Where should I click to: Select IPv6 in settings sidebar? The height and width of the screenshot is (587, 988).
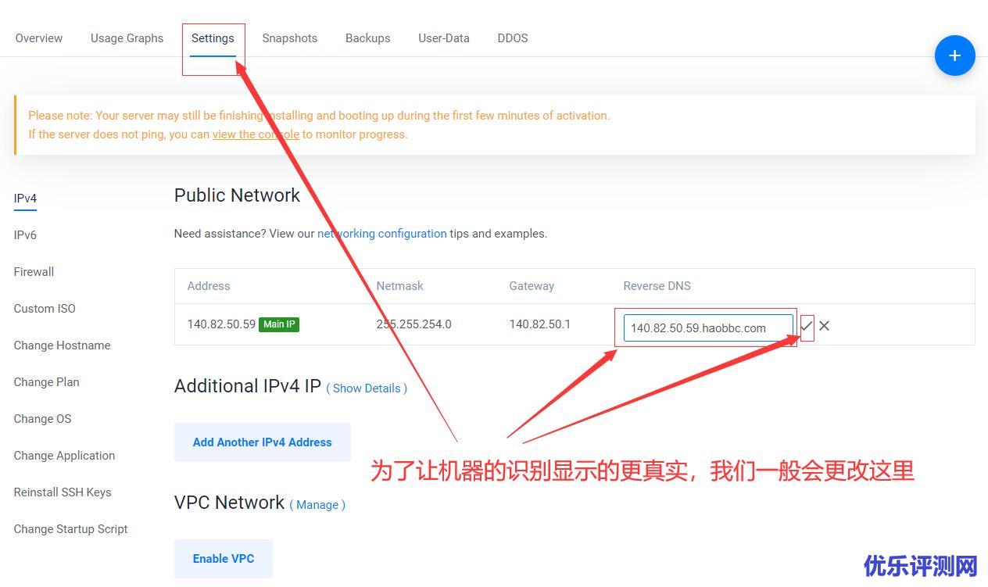coord(25,234)
